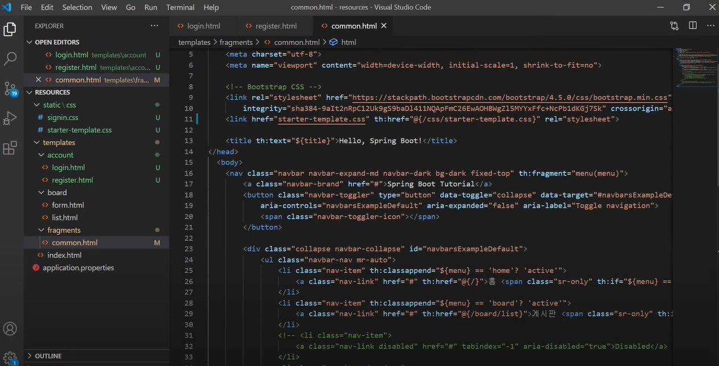Open application.properties file

point(78,268)
